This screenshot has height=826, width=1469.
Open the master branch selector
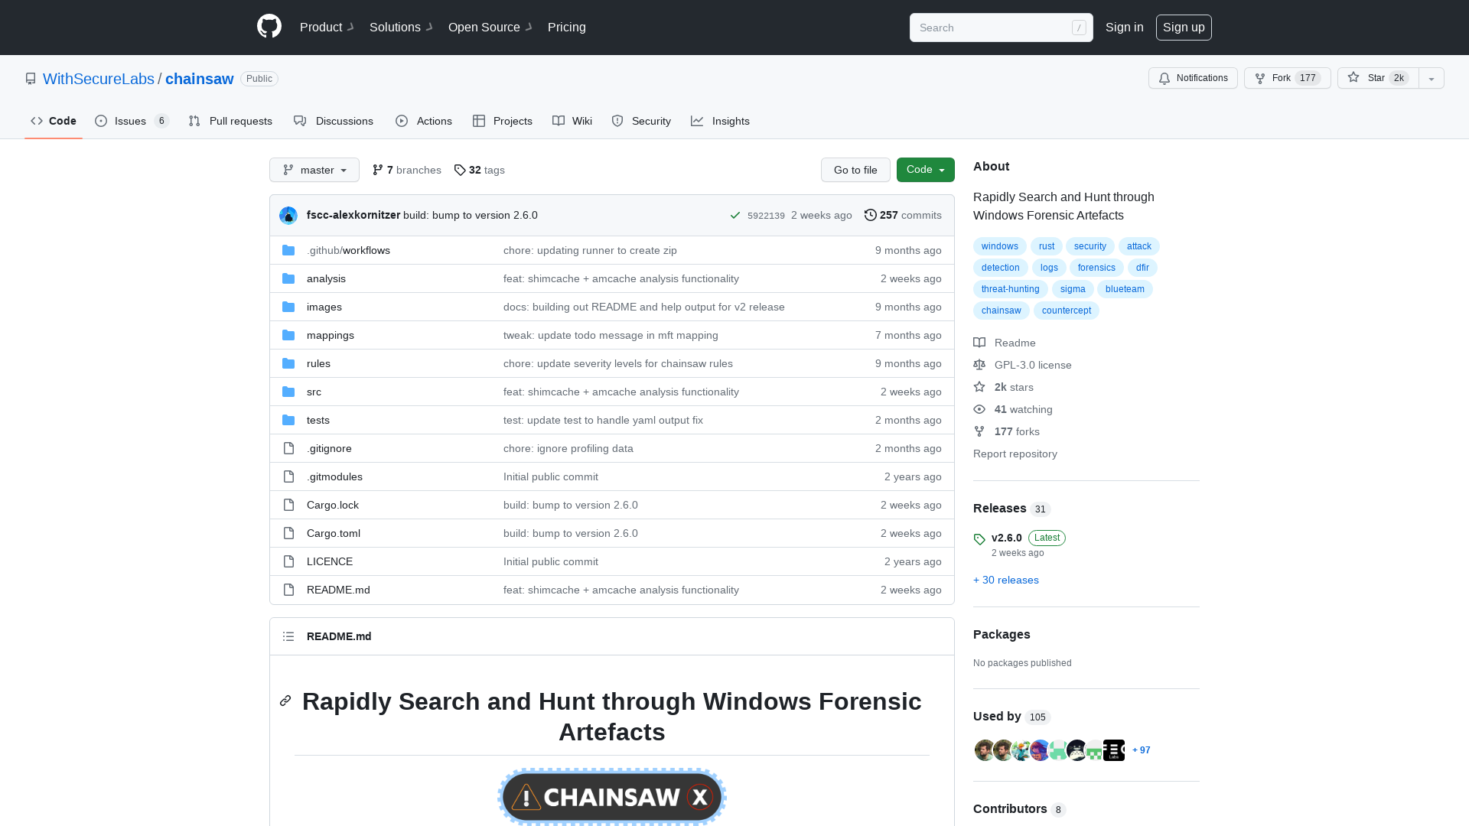click(314, 170)
